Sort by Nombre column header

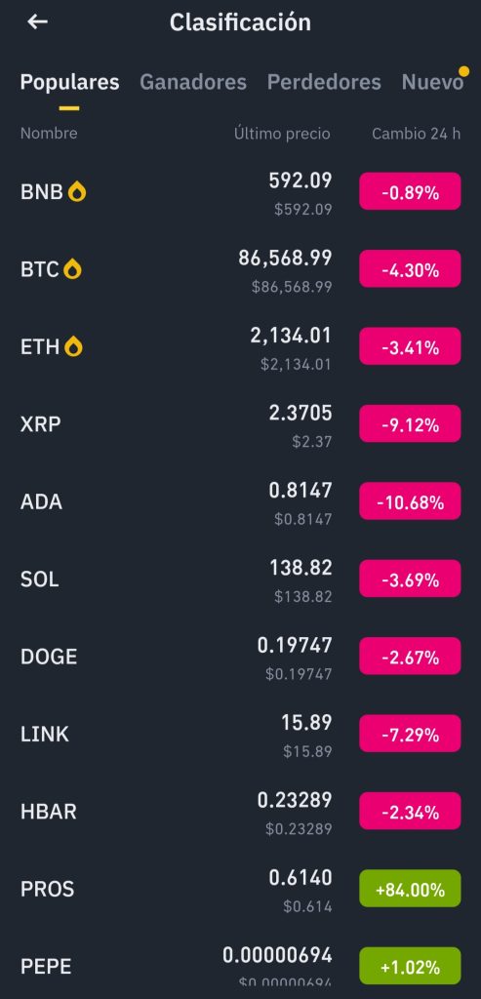coord(49,133)
